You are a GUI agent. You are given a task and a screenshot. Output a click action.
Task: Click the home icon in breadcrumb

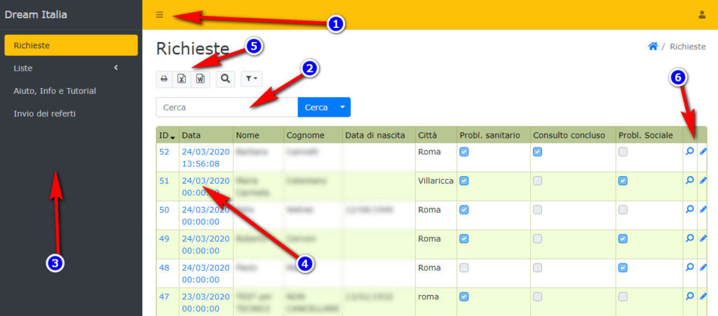(653, 46)
